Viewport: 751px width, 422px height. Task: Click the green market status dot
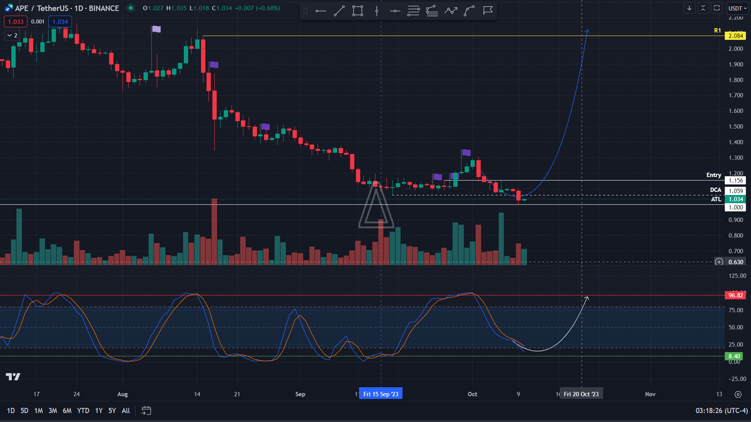(130, 8)
